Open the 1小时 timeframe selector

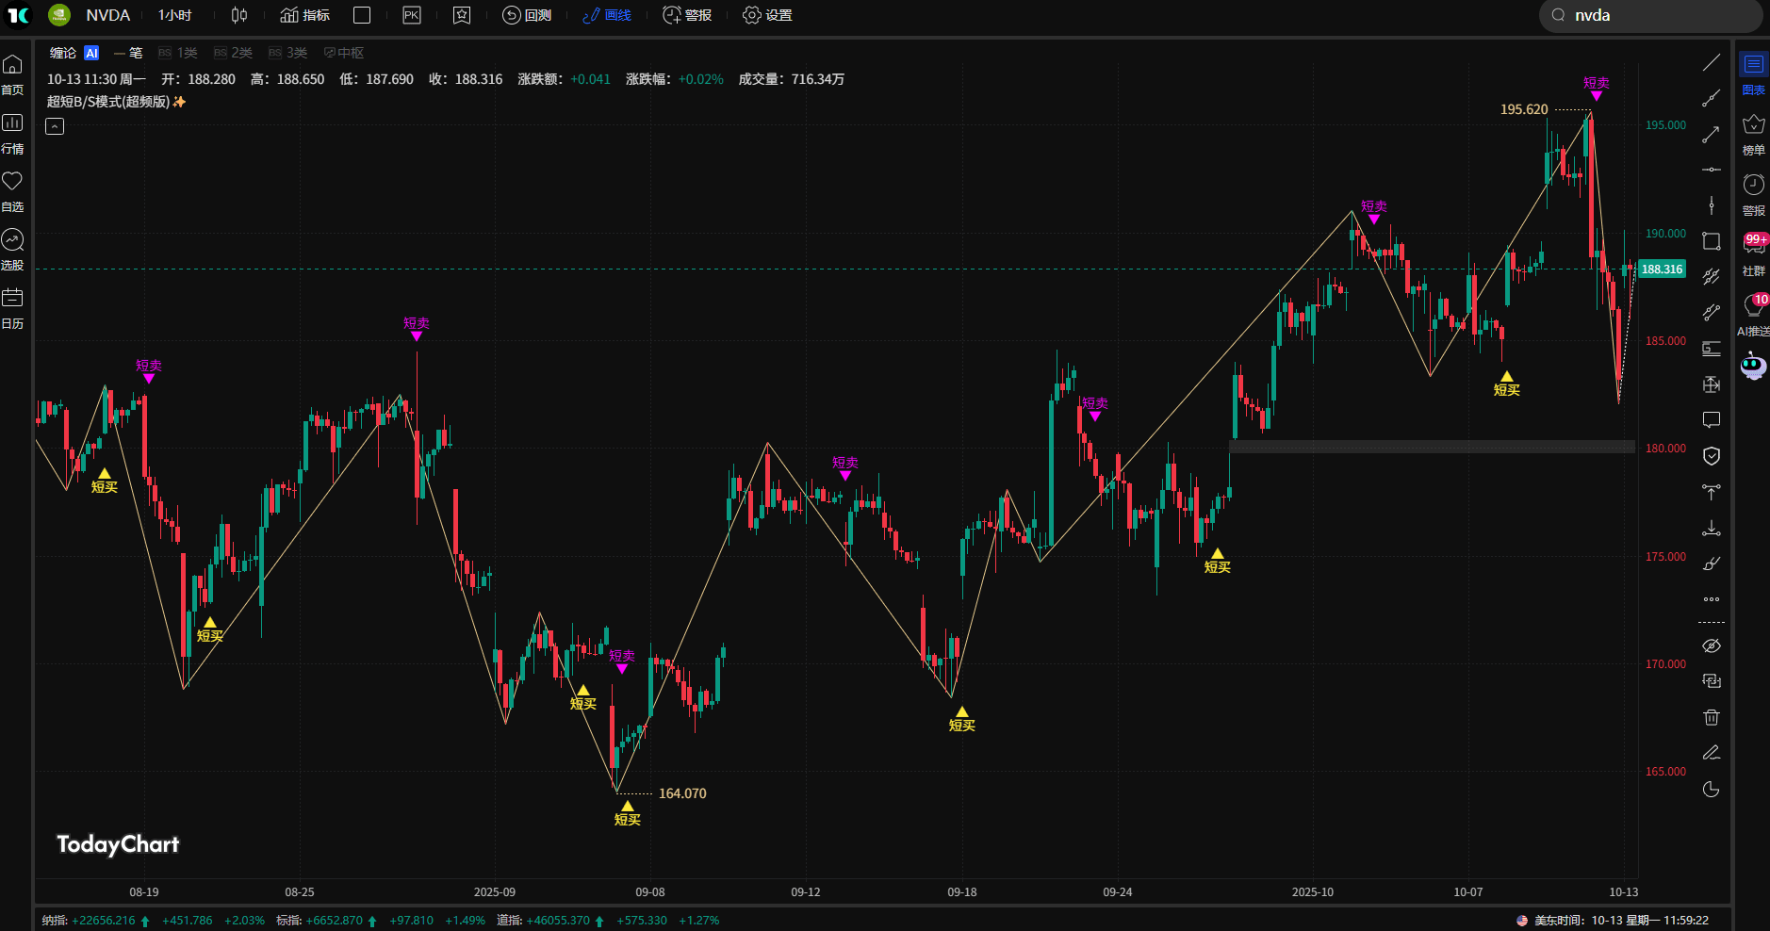pyautogui.click(x=174, y=15)
